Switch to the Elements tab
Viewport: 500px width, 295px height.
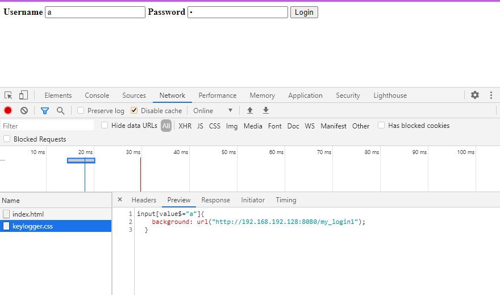pyautogui.click(x=58, y=95)
